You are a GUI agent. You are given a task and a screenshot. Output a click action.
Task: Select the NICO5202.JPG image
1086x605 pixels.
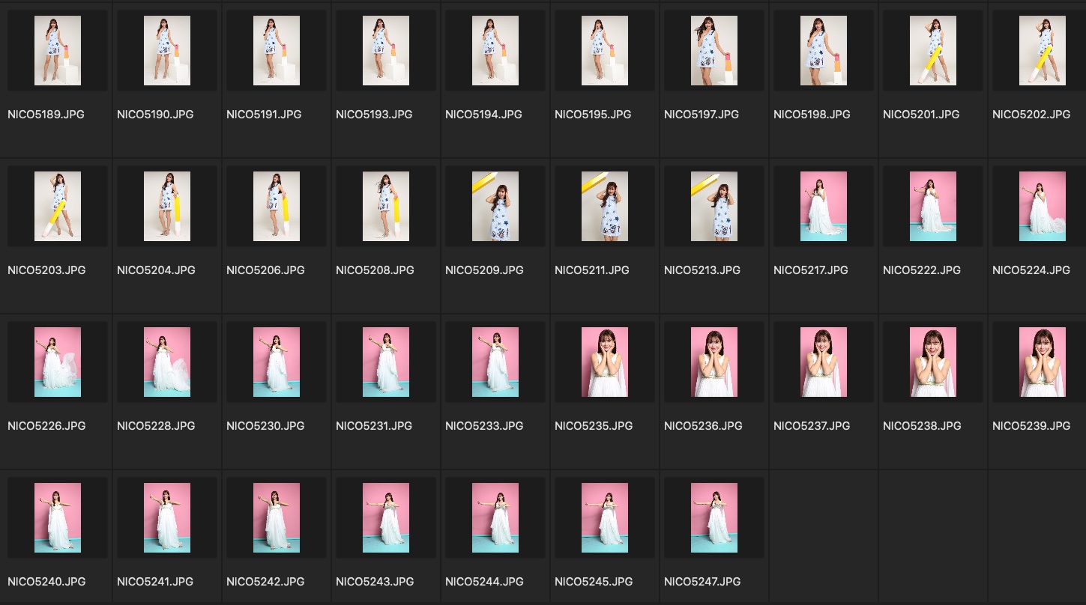(x=1043, y=51)
